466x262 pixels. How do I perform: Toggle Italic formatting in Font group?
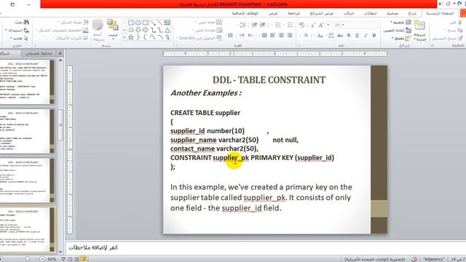pyautogui.click(x=366, y=36)
